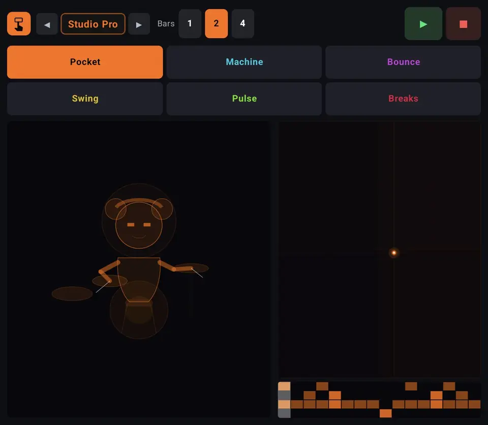Image resolution: width=488 pixels, height=425 pixels.
Task: Click the left cymbal beside the drummer
Action: pos(72,294)
